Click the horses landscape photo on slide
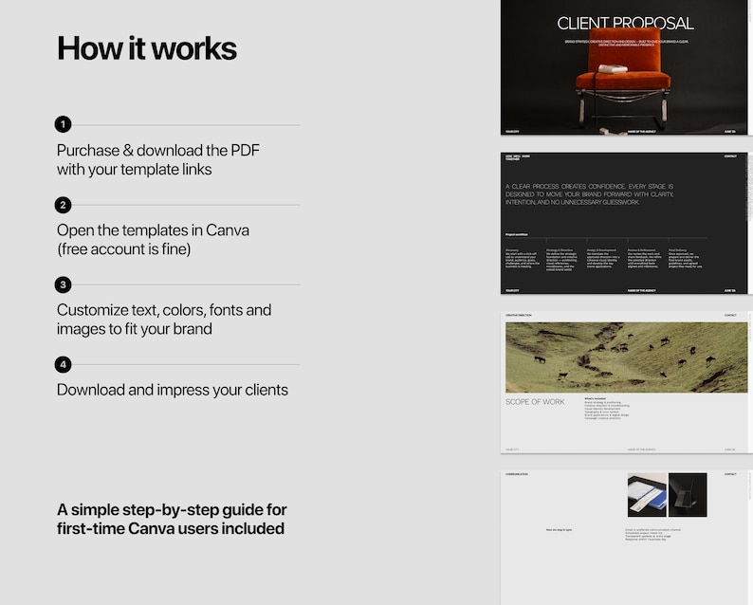The height and width of the screenshot is (605, 753). click(x=626, y=357)
